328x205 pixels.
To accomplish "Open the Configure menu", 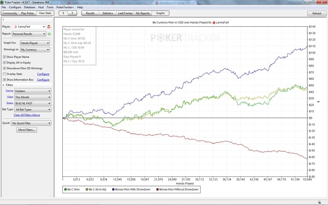I will tap(15, 7).
